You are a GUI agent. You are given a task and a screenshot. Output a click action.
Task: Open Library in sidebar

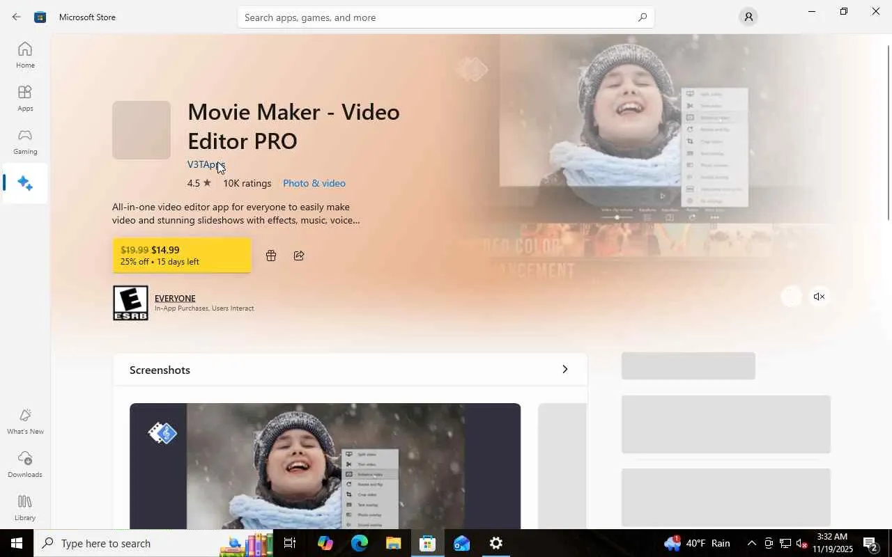pyautogui.click(x=25, y=508)
